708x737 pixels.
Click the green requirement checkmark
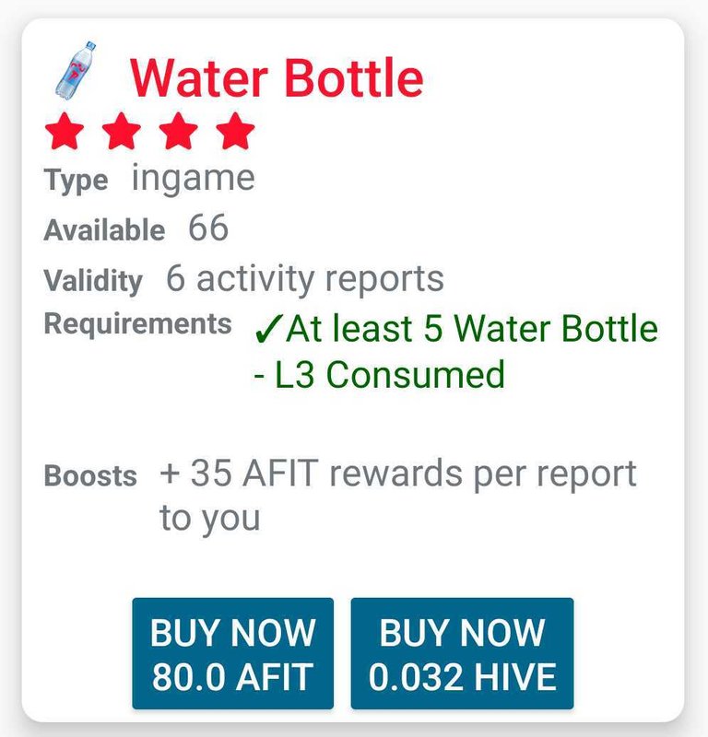[266, 330]
